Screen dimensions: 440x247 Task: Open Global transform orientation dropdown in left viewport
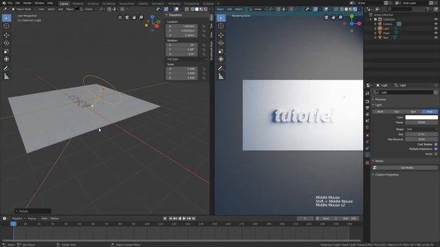(89, 9)
